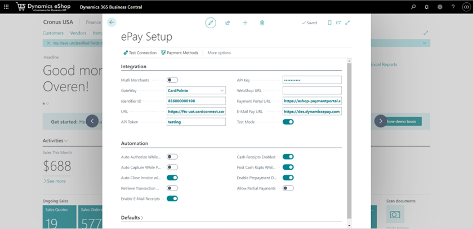Image resolution: width=473 pixels, height=229 pixels.
Task: Open Customers menu in background page
Action: pyautogui.click(x=53, y=33)
